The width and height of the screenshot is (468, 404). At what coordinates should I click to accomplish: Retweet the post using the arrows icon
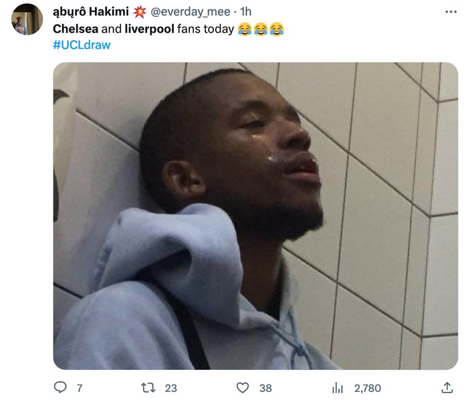click(x=148, y=387)
